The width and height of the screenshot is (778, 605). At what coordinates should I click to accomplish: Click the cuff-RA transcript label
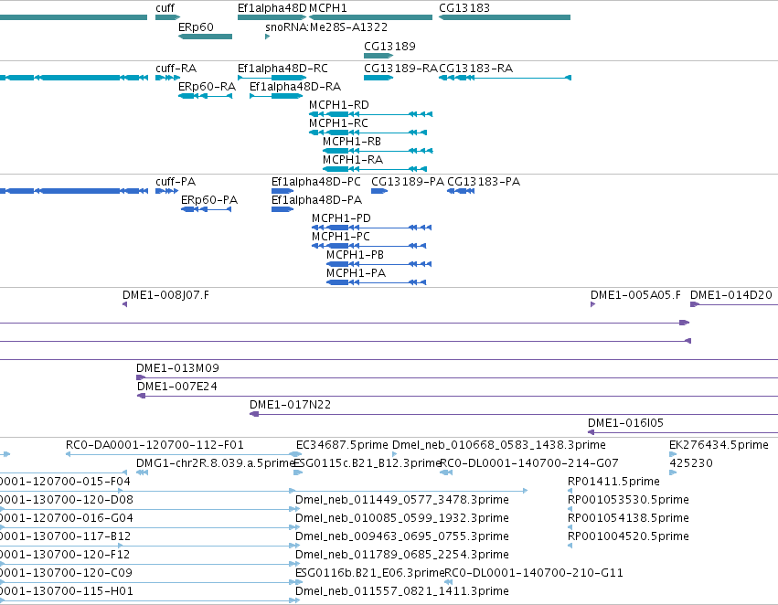[x=176, y=69]
